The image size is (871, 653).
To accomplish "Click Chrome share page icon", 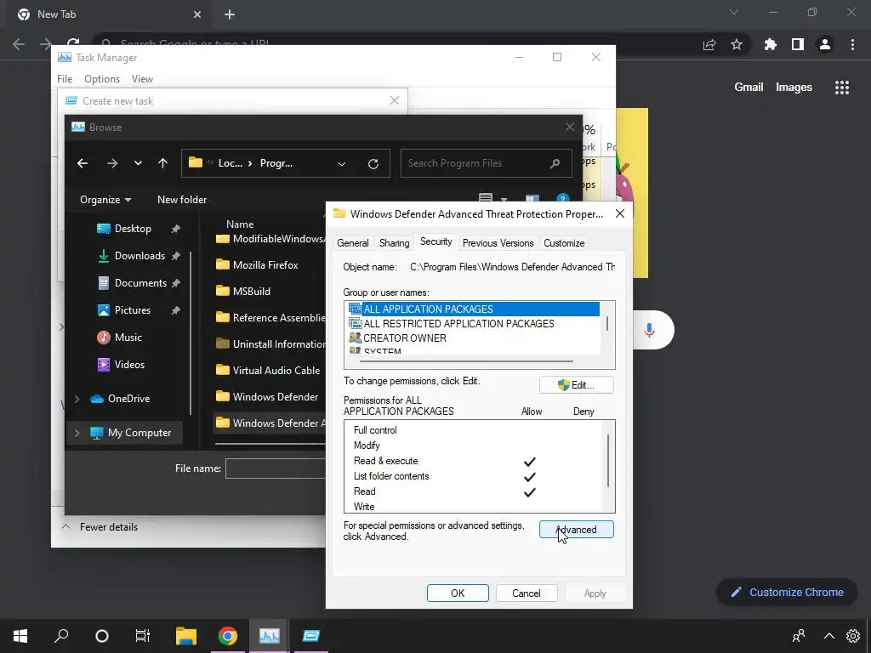I will [x=709, y=44].
